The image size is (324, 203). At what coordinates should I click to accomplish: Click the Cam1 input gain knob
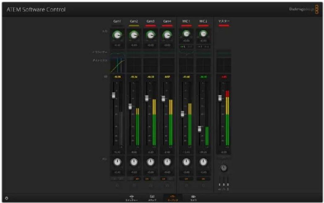117,35
